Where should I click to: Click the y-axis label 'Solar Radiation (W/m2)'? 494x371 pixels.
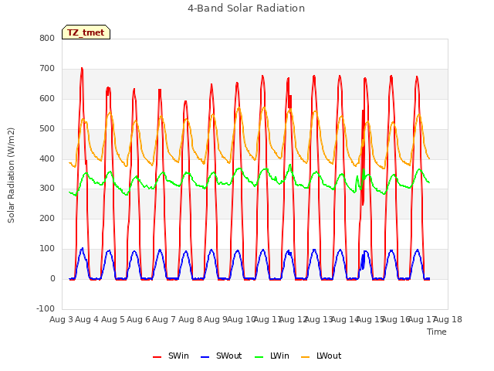coord(11,175)
